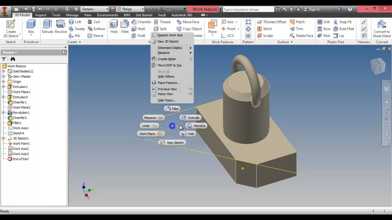This screenshot has height=220, width=392.
Task: Select End of Part in the browser
Action: pos(21,159)
